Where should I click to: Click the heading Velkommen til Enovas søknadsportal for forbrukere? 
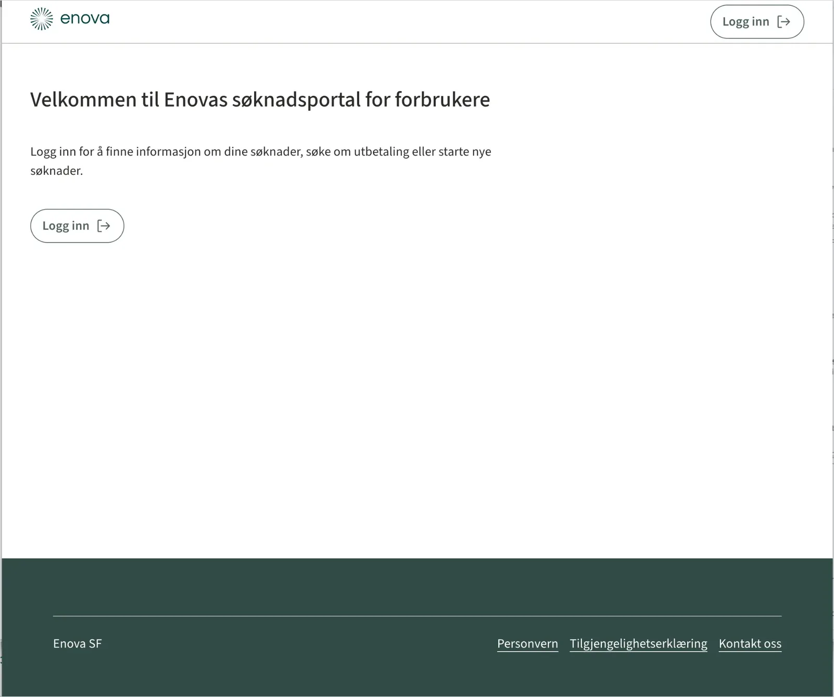click(x=260, y=99)
